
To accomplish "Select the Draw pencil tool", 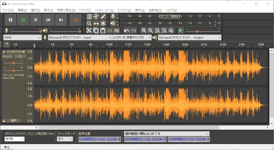I will 103,17.
